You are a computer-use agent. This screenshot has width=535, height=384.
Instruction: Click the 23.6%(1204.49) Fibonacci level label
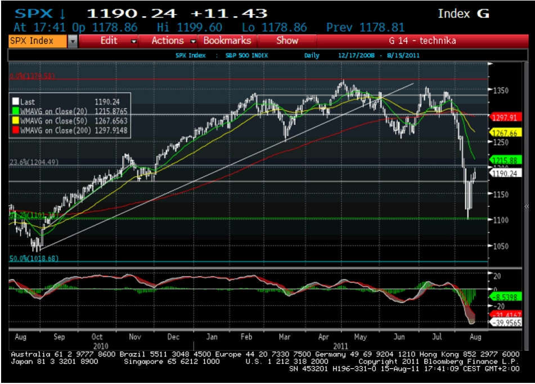pos(34,162)
